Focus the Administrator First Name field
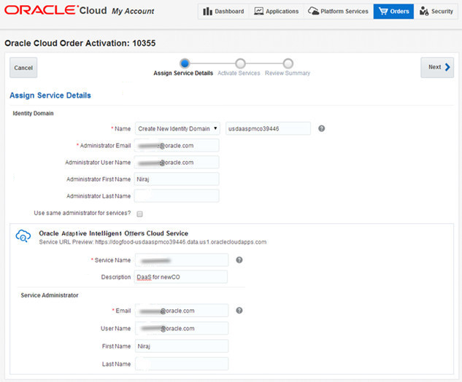 point(177,179)
